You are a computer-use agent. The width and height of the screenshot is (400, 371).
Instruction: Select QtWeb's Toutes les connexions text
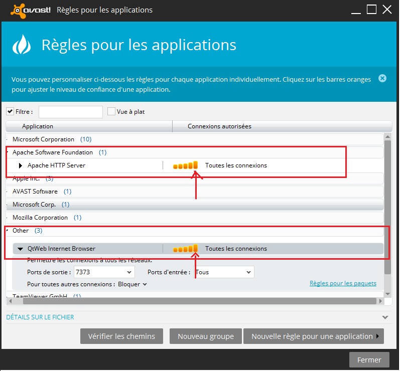tap(236, 249)
